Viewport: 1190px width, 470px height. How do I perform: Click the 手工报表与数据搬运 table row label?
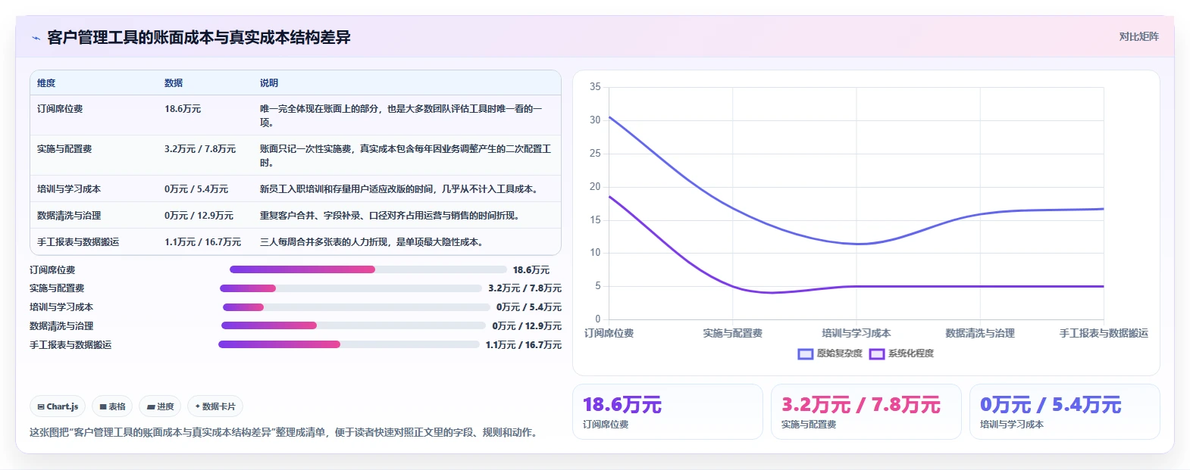[78, 242]
